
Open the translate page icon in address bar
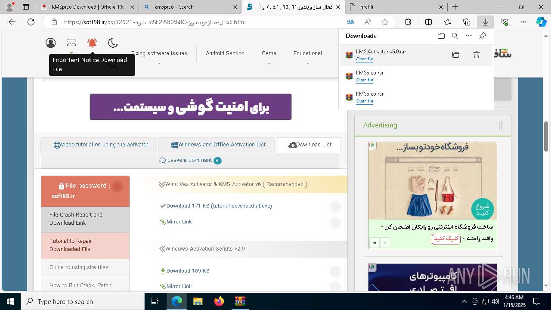click(350, 22)
